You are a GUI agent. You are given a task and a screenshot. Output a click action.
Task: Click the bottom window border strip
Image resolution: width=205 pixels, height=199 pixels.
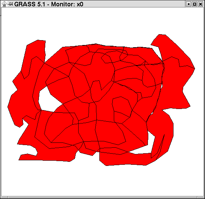(102, 198)
